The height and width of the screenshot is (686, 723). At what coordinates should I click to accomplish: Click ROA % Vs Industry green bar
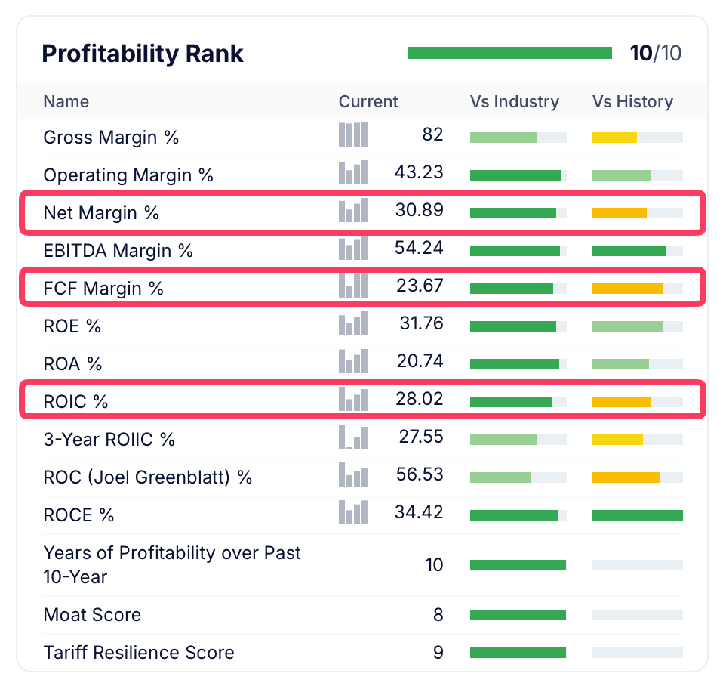tap(515, 364)
